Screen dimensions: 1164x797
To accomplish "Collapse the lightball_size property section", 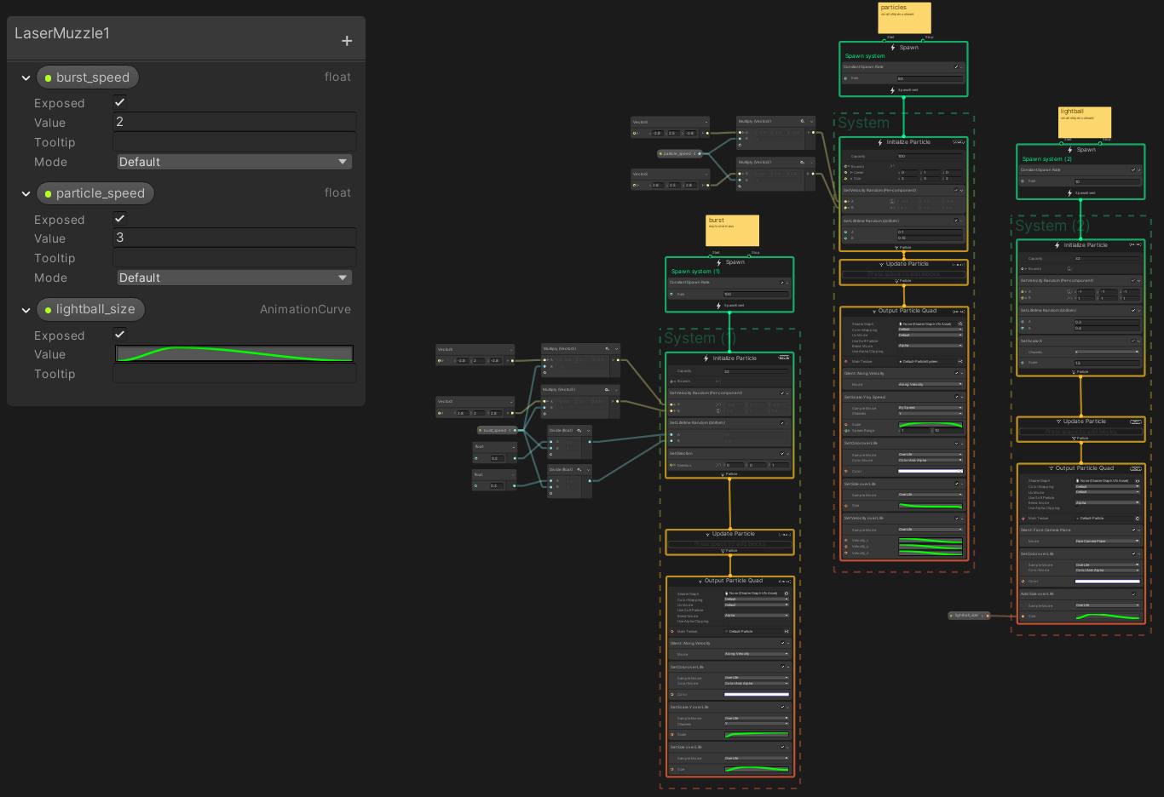I will [26, 310].
